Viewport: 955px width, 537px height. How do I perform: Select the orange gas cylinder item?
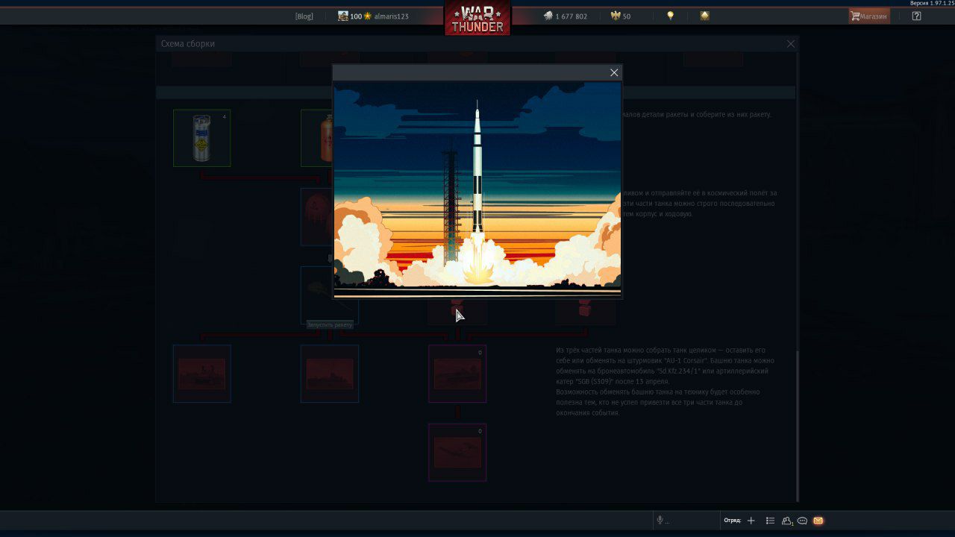tap(317, 138)
